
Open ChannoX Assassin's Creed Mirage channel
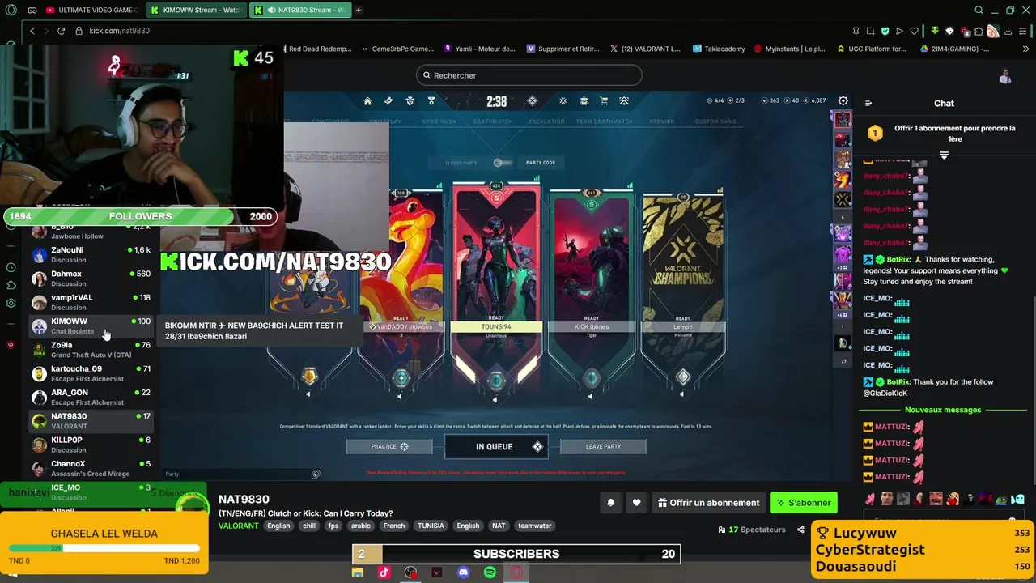(91, 469)
